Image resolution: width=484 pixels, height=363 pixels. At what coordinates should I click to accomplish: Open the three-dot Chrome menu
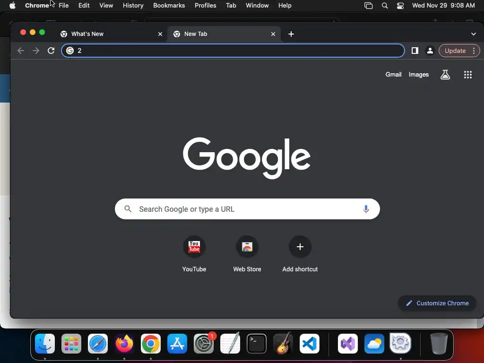pos(474,51)
